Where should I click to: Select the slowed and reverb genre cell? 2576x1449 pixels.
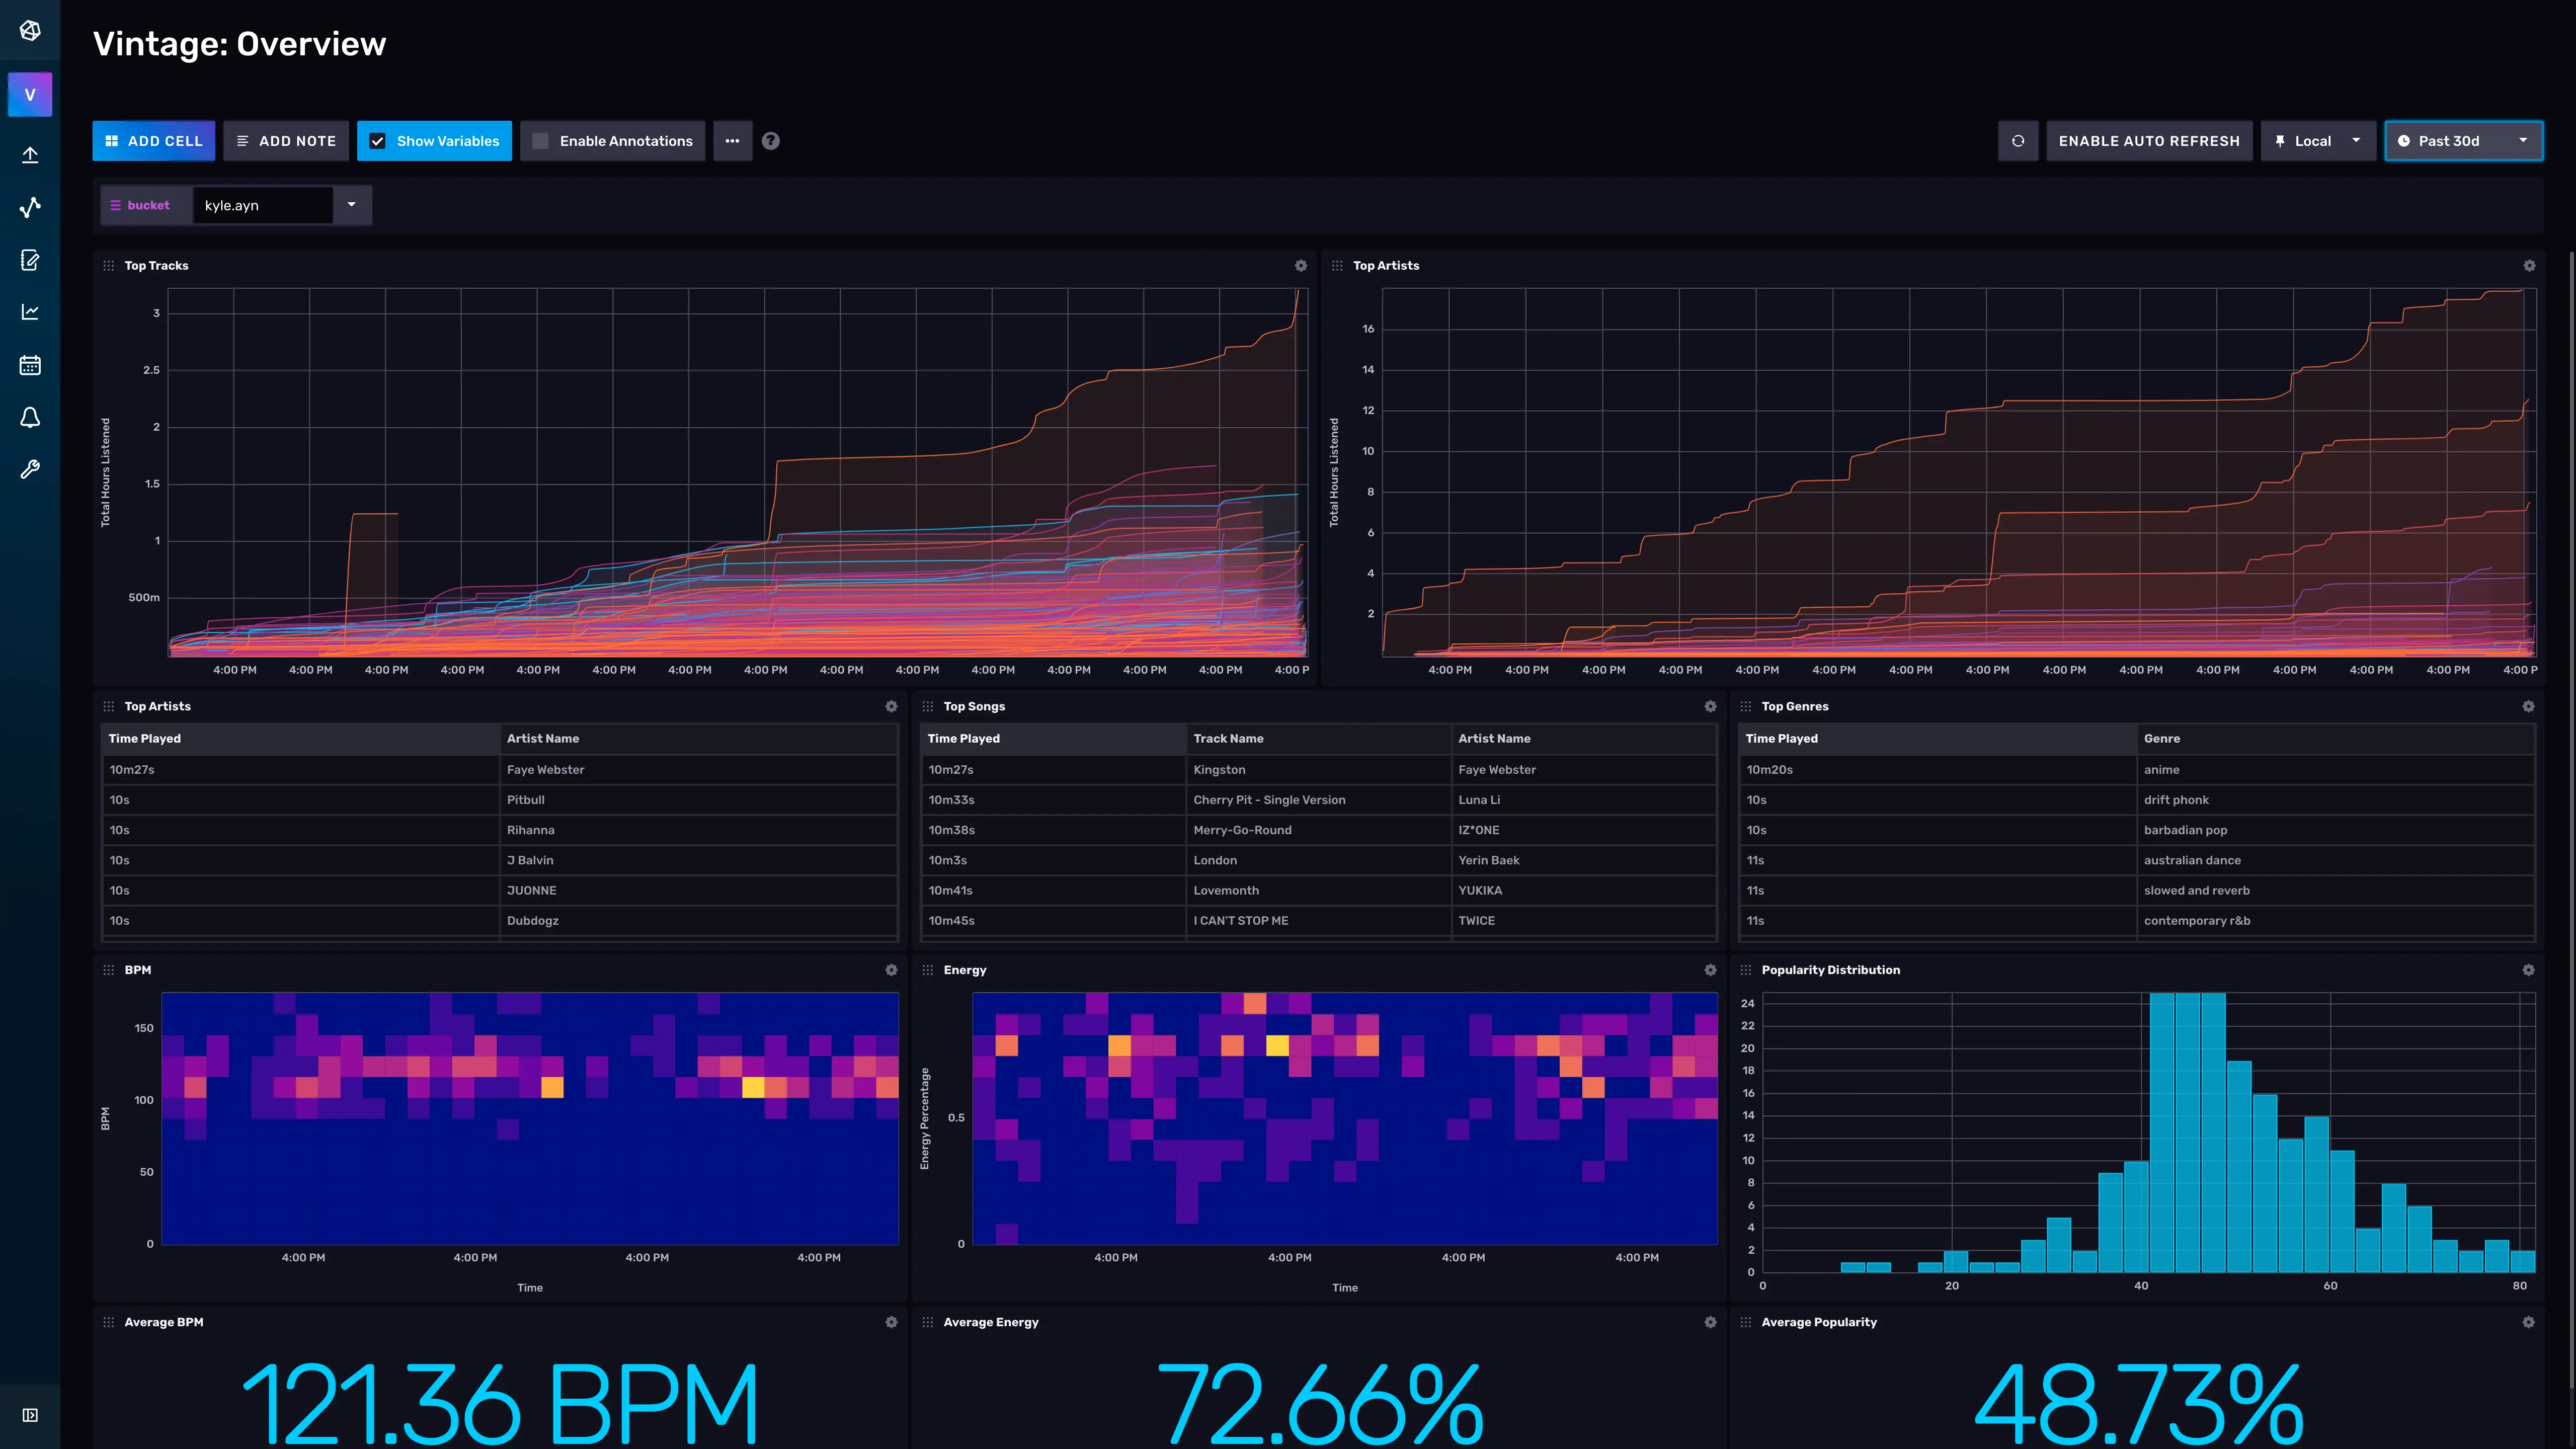(2336, 890)
